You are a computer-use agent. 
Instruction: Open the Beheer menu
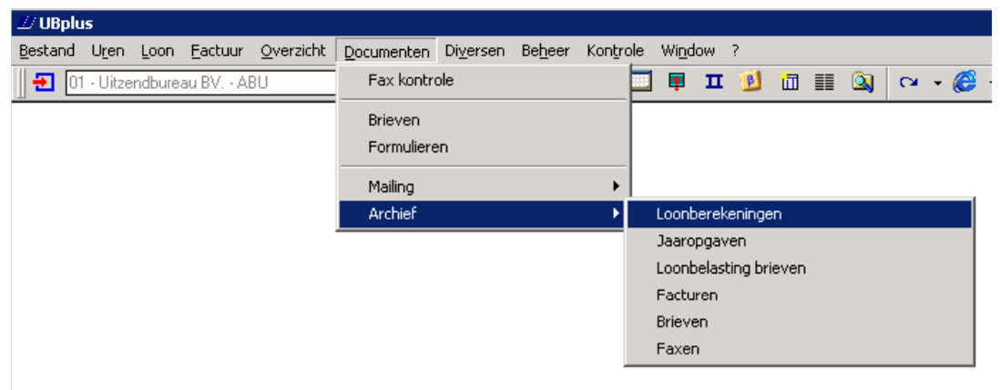(546, 51)
